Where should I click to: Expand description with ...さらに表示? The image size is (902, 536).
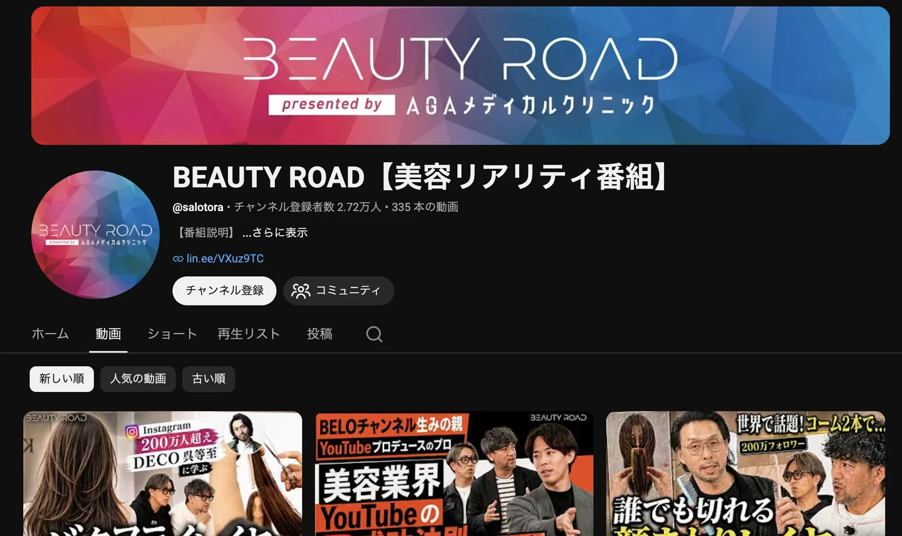click(275, 232)
